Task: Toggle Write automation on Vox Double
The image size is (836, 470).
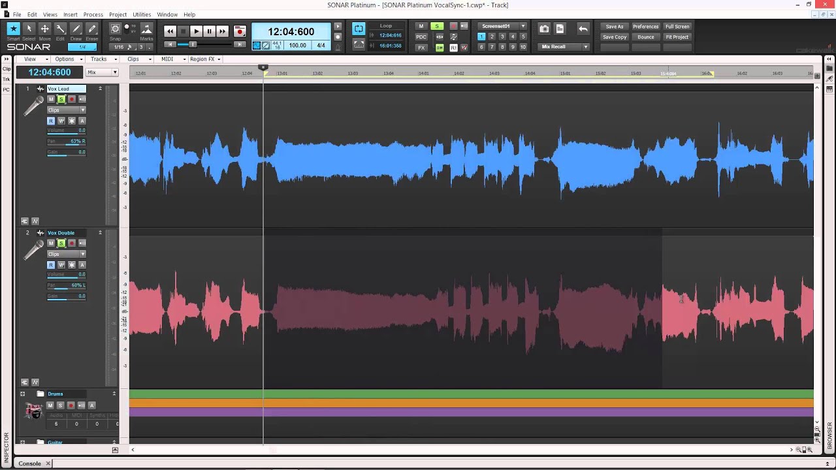Action: coord(61,265)
